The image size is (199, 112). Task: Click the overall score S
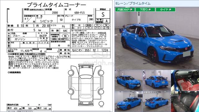pyautogui.click(x=103, y=15)
